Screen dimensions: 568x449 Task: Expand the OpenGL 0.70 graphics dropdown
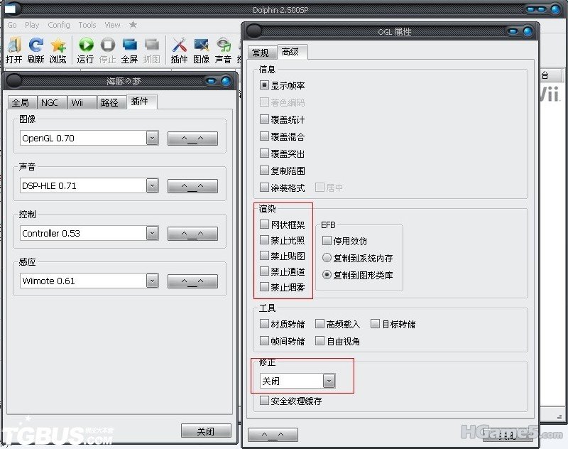[x=152, y=139]
